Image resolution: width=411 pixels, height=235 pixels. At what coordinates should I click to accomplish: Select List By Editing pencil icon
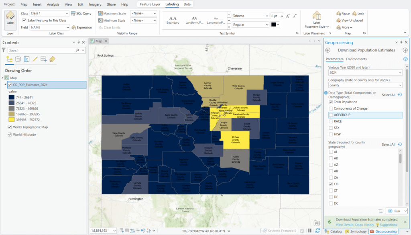(35, 59)
